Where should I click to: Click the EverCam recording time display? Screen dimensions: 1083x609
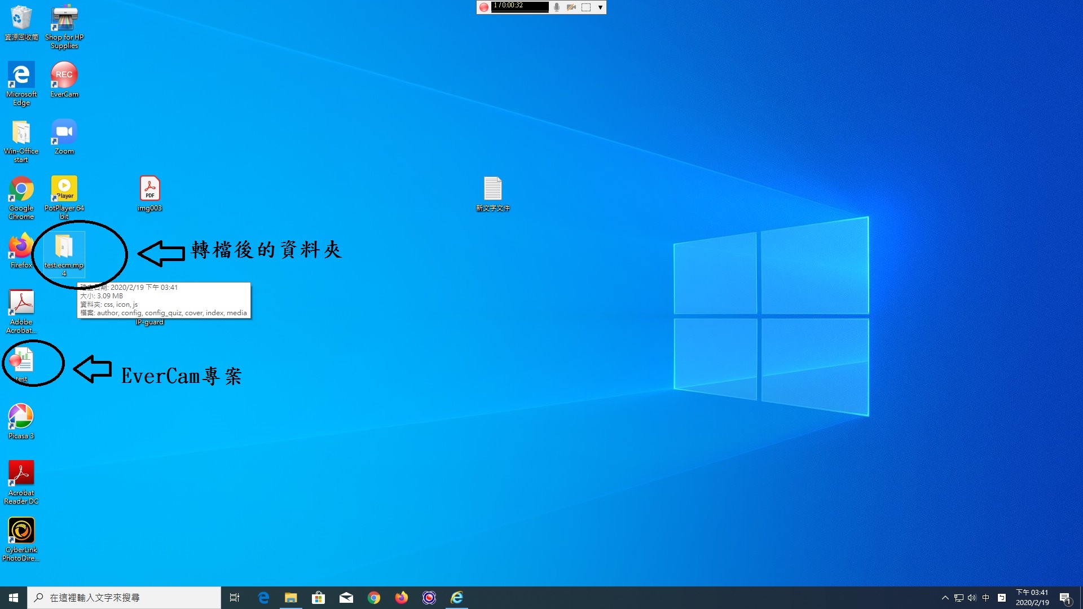click(x=520, y=7)
